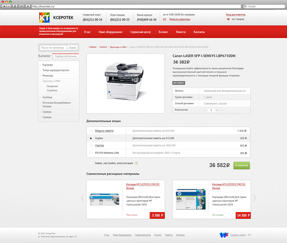
Task: Expand the Картридж catalog category
Action: 47,65
